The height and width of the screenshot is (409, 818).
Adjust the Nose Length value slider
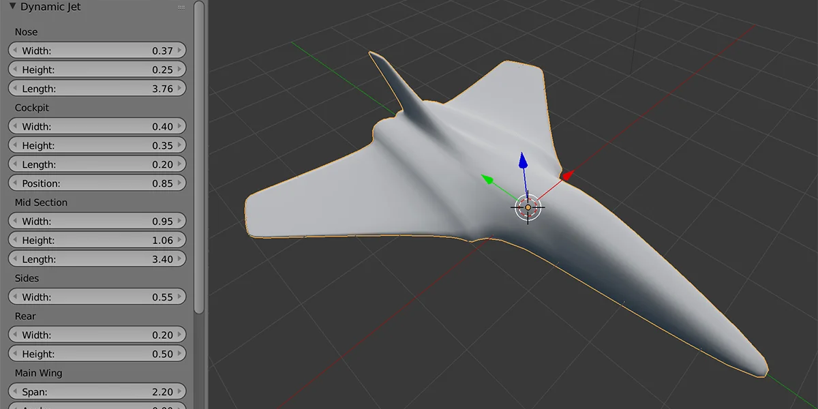click(x=97, y=88)
